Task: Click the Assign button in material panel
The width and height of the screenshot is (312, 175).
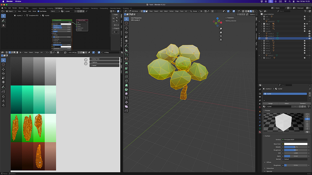Action: (271, 103)
